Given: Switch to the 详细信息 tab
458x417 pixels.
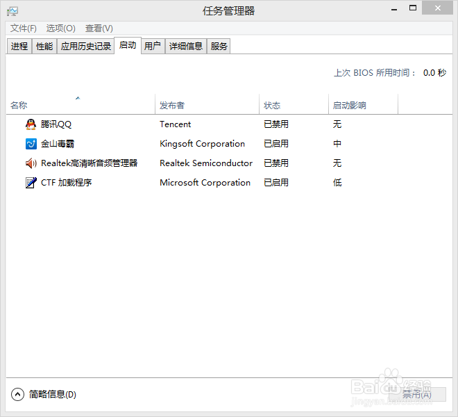Looking at the screenshot, I should pyautogui.click(x=186, y=47).
